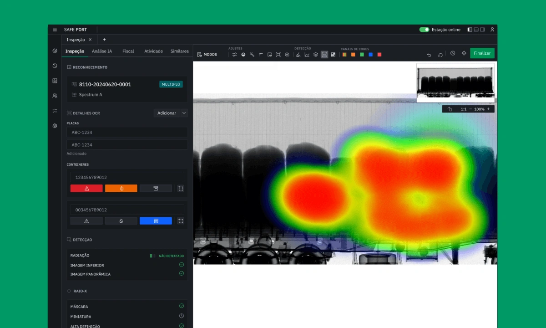The height and width of the screenshot is (328, 546).
Task: Select the Raio-X radio circle
Action: coord(69,291)
